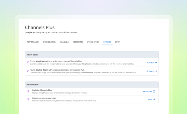187x114 pixels.
Task: Open the Room Rates tab
Action: pyautogui.click(x=78, y=42)
